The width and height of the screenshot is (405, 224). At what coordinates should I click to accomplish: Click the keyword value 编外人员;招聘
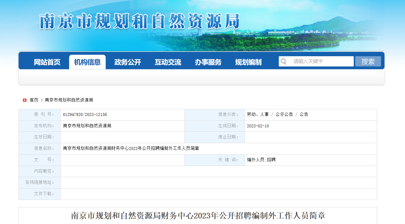(261, 160)
